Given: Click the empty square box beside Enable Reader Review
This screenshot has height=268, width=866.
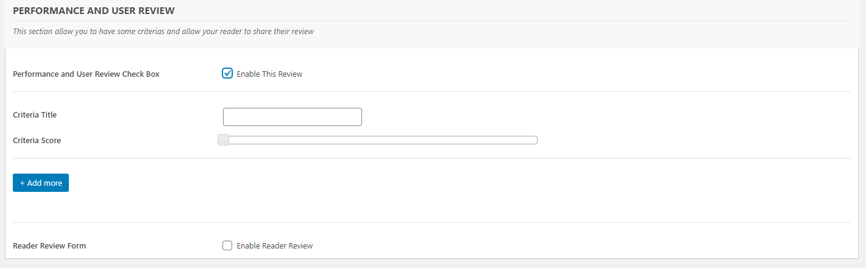Looking at the screenshot, I should (227, 245).
